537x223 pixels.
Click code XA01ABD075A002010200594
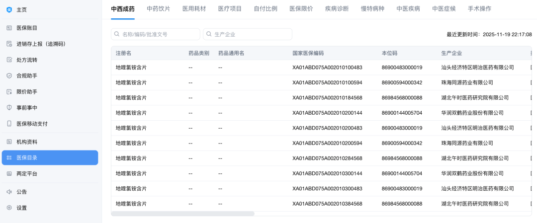coord(327,143)
